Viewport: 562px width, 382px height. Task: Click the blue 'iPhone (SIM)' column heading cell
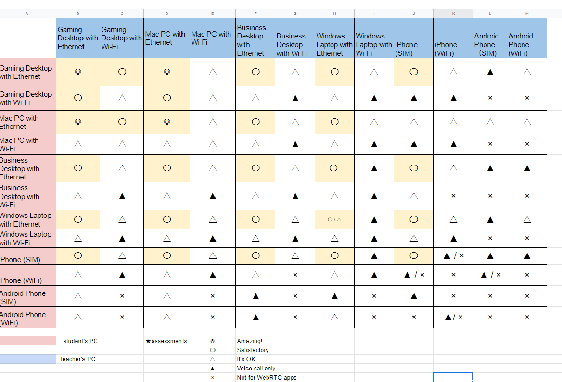[414, 38]
